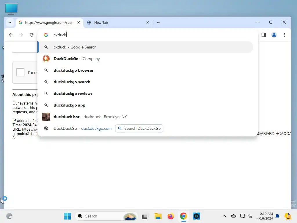Click the Search DuckDuckGo button
The width and height of the screenshot is (297, 223).
click(139, 128)
